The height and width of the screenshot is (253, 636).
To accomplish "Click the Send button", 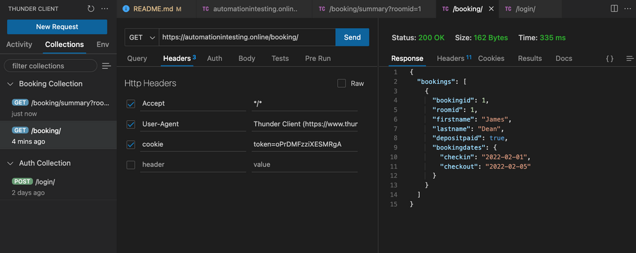I will click(352, 38).
